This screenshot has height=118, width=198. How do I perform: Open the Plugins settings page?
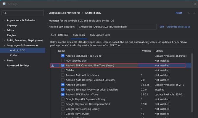11,35
